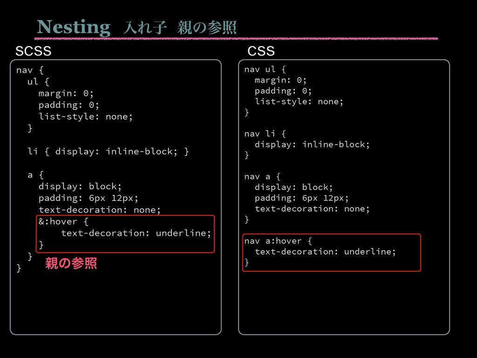Screen dimensions: 477x358
Task: Click the pink underline beneath the title
Action: (x=236, y=39)
